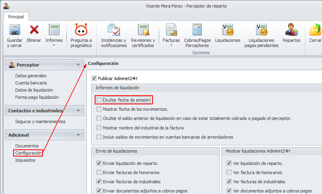Check Incluir saldos de movimientos en cuentas bancarias
Screen dimensions: 322x194
99,137
